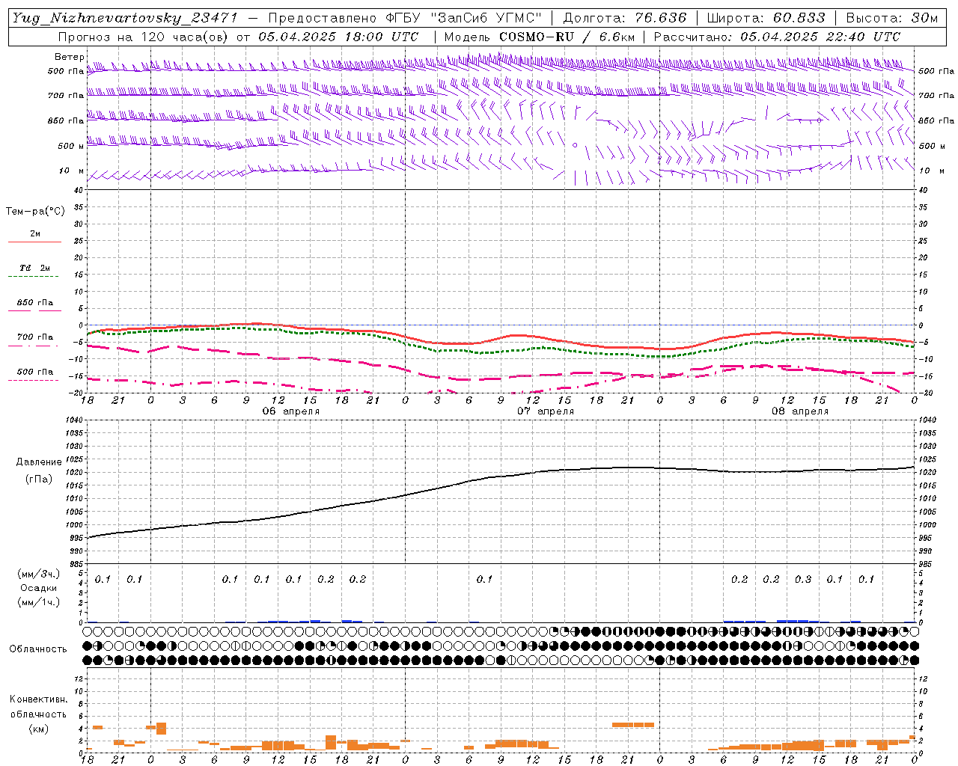
Task: Click the dashed line sample under legend '500 гПа'
Action: click(x=34, y=381)
